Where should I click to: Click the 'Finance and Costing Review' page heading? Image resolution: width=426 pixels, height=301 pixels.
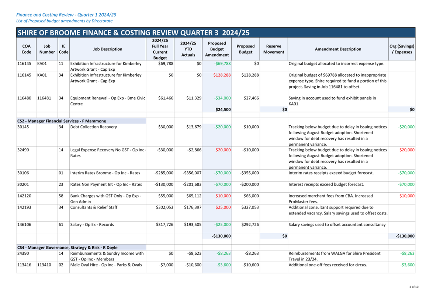[x=66, y=15]
